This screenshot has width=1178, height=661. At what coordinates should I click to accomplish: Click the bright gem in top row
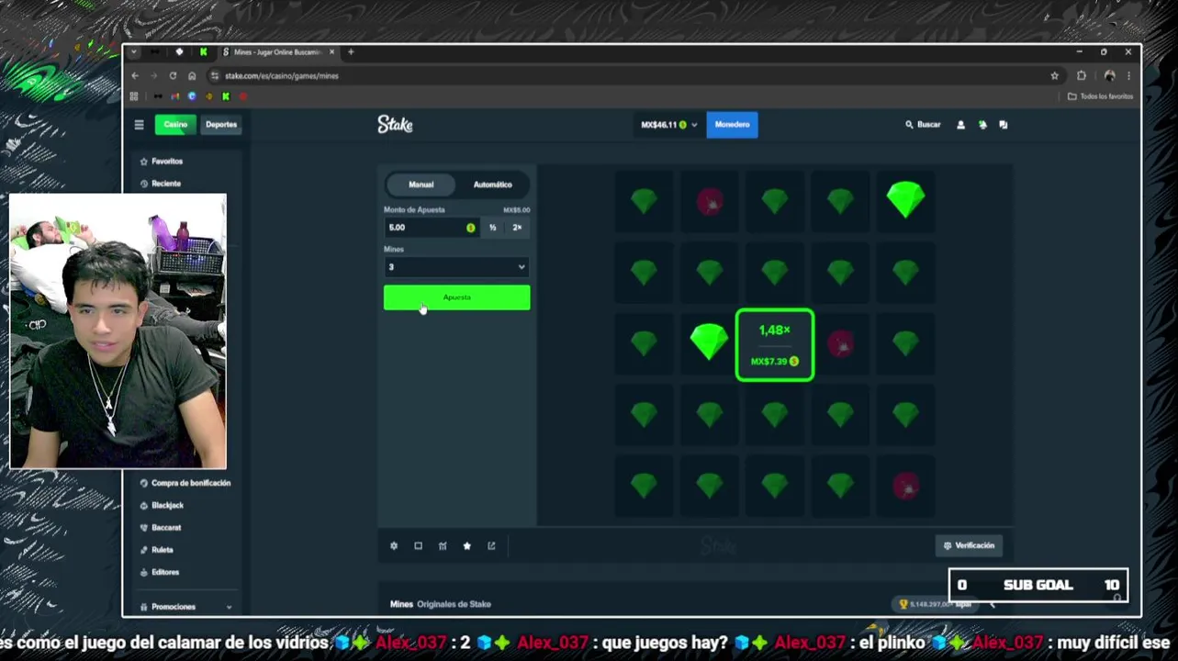tap(905, 200)
